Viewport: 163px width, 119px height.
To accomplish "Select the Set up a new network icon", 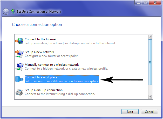I will pos(19,54).
